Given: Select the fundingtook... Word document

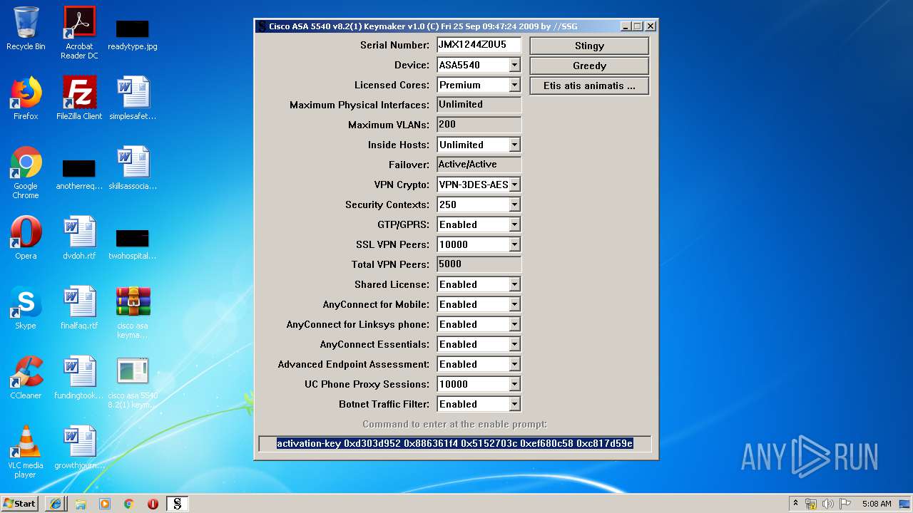Looking at the screenshot, I should [x=79, y=378].
